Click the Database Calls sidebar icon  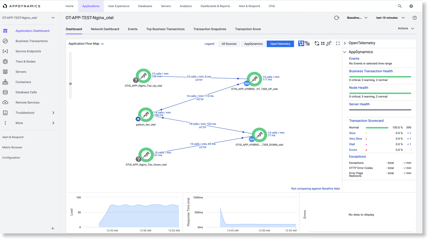coord(5,92)
